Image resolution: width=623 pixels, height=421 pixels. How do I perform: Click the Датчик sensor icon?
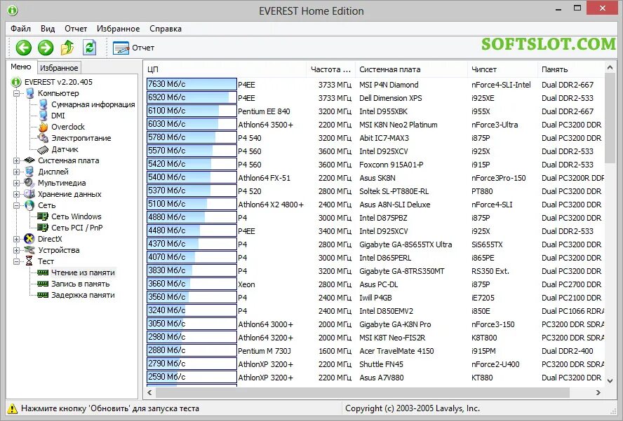(x=43, y=150)
